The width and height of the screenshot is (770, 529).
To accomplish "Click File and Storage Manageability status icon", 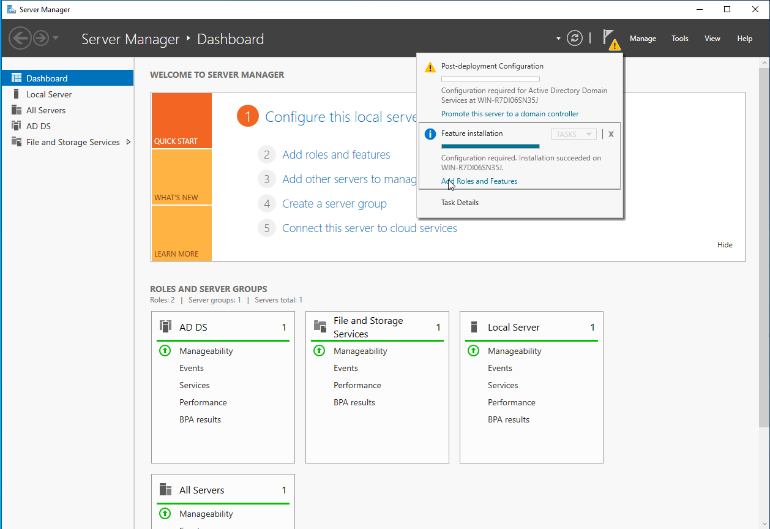I will [x=319, y=351].
